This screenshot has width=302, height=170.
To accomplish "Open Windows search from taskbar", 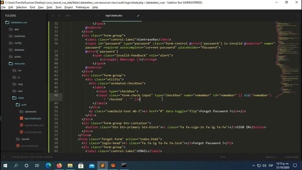I will pyautogui.click(x=16, y=165).
